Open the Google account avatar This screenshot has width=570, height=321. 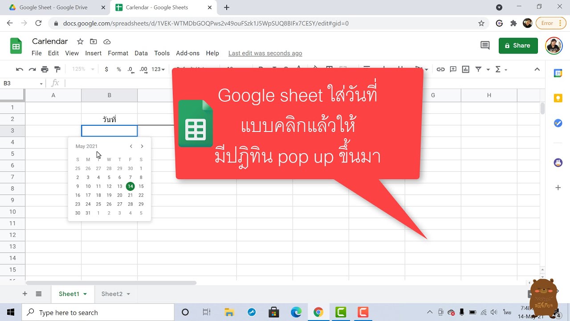(x=554, y=45)
